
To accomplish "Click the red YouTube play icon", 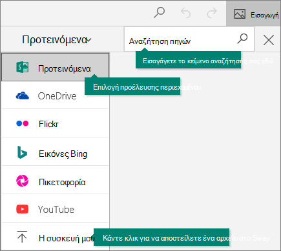I will click(x=23, y=209).
